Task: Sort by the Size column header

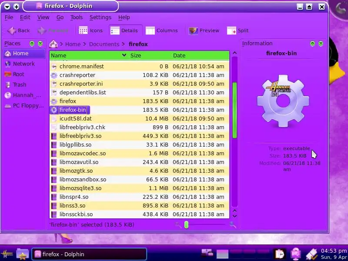Action: pyautogui.click(x=150, y=56)
